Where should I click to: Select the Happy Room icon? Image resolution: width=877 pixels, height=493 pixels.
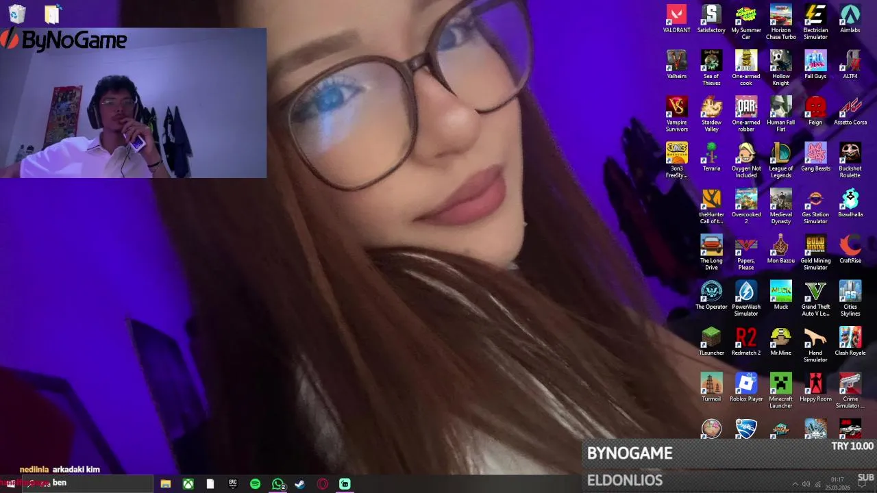point(815,385)
